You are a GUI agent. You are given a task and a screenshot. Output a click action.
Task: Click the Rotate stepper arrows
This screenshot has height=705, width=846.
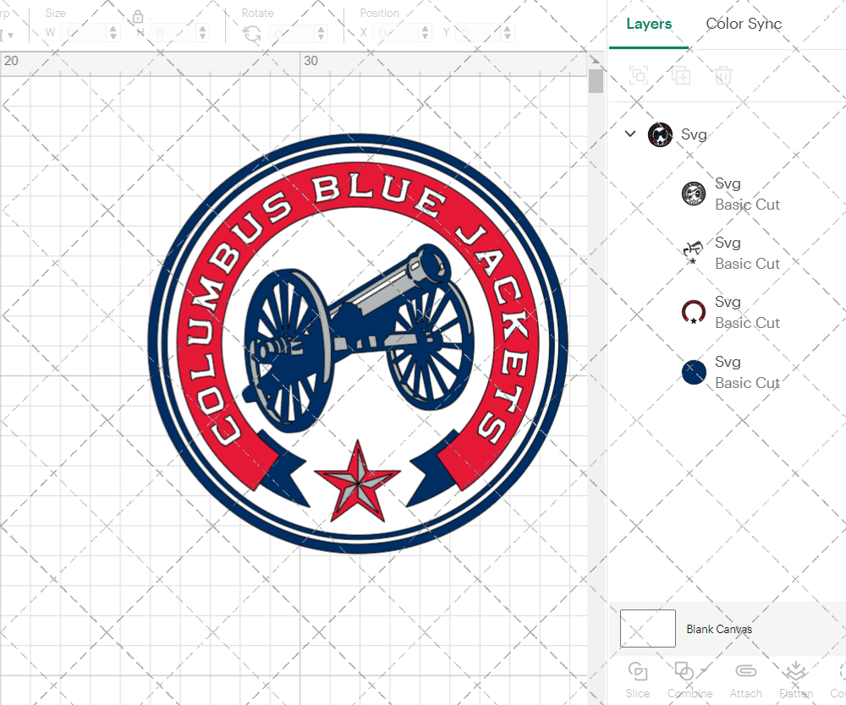(x=321, y=34)
